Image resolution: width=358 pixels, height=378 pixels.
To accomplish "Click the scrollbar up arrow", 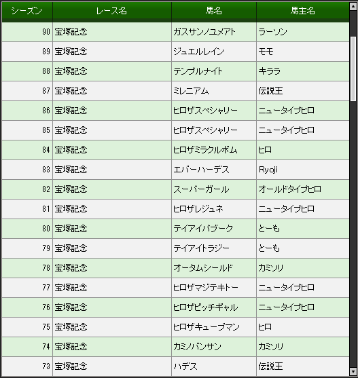I will (x=353, y=7).
